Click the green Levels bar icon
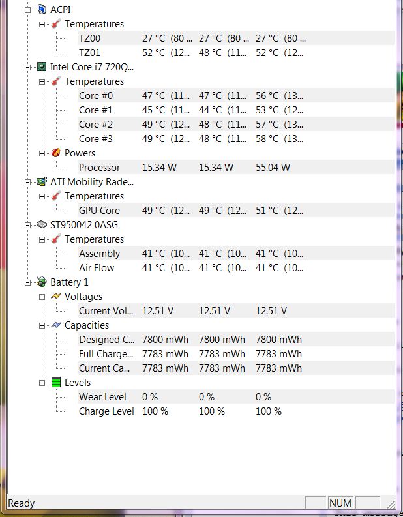 pos(56,383)
